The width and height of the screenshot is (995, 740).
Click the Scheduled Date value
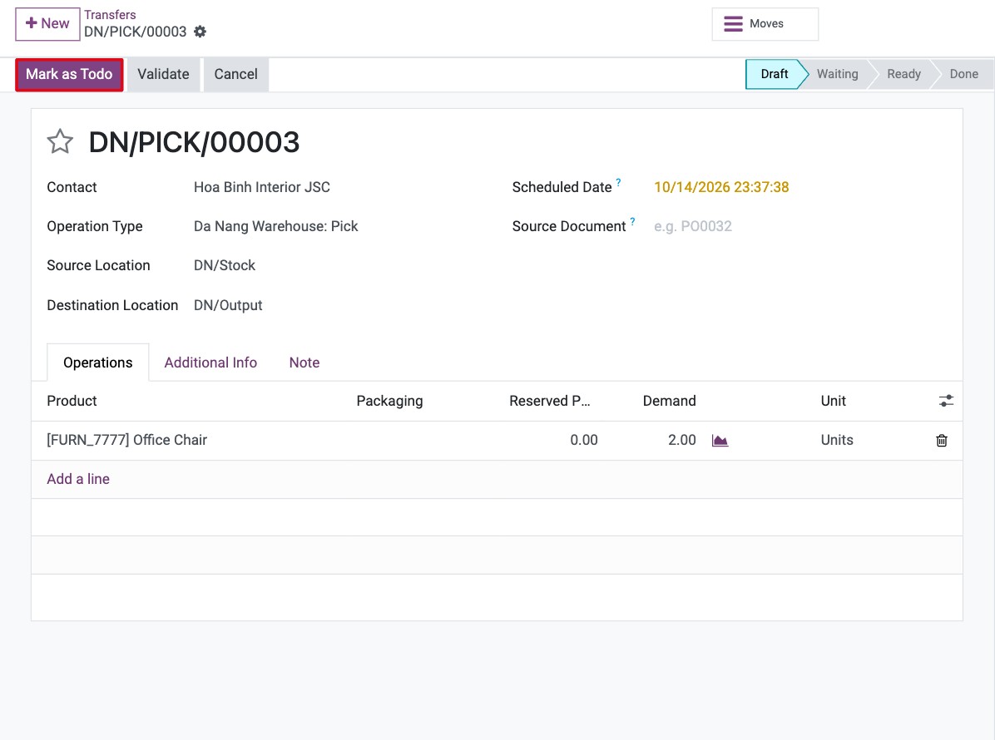click(721, 187)
